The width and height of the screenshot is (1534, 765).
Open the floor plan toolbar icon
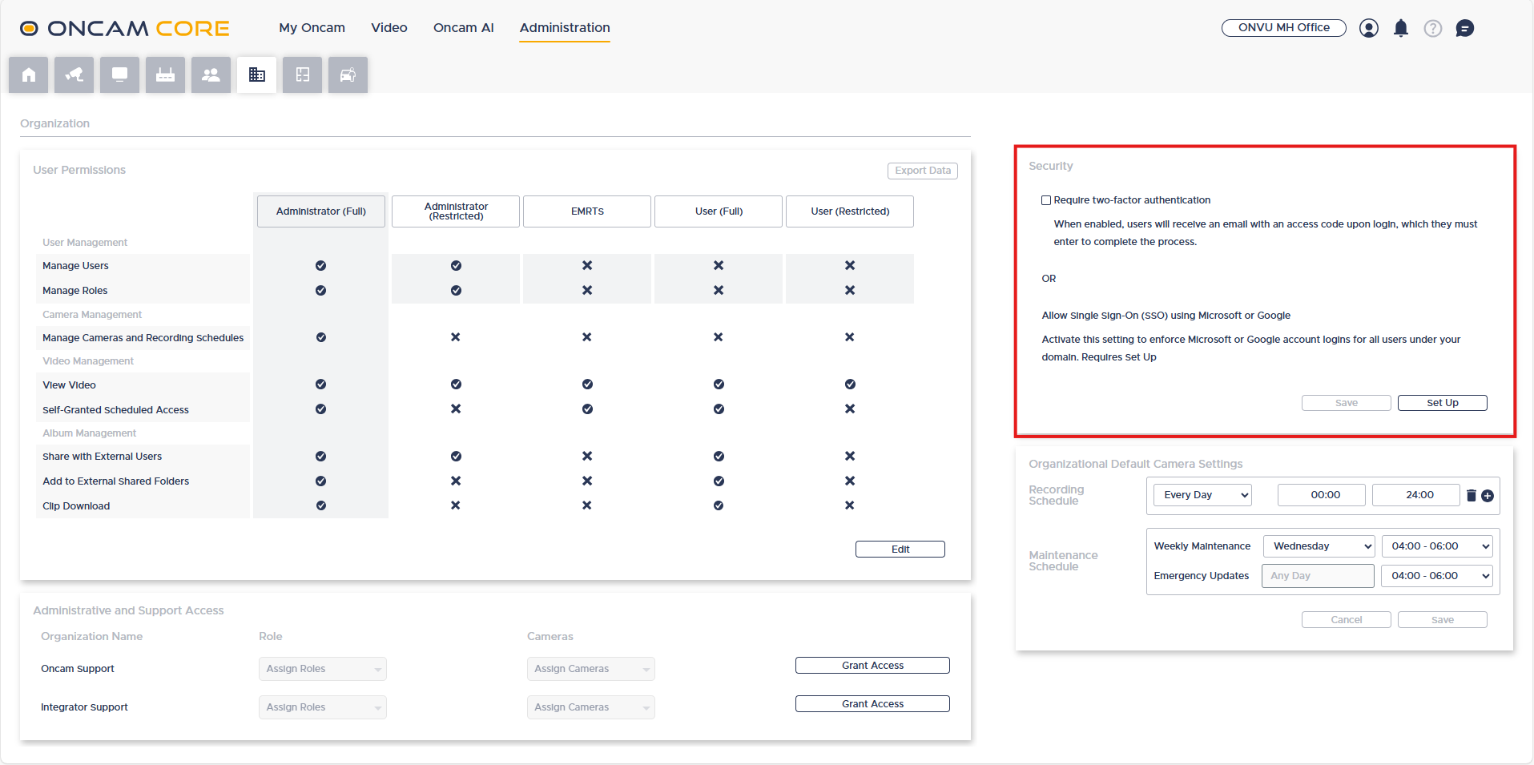pyautogui.click(x=303, y=75)
